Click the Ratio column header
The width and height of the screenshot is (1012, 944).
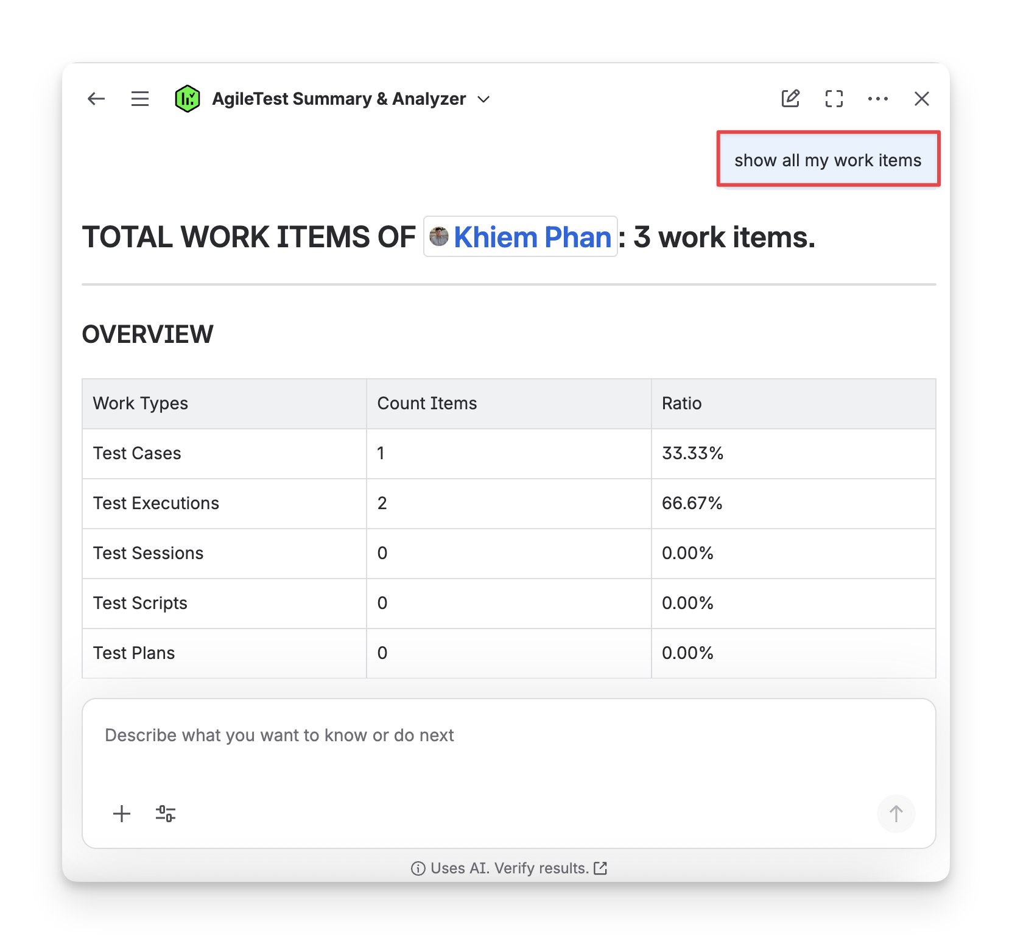681,403
